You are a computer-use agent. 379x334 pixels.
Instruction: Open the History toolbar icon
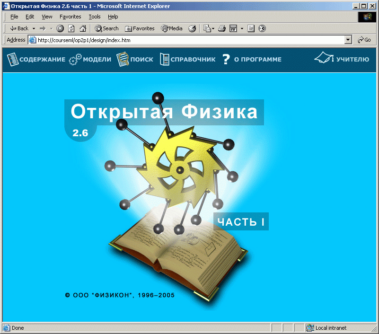pyautogui.click(x=192, y=28)
